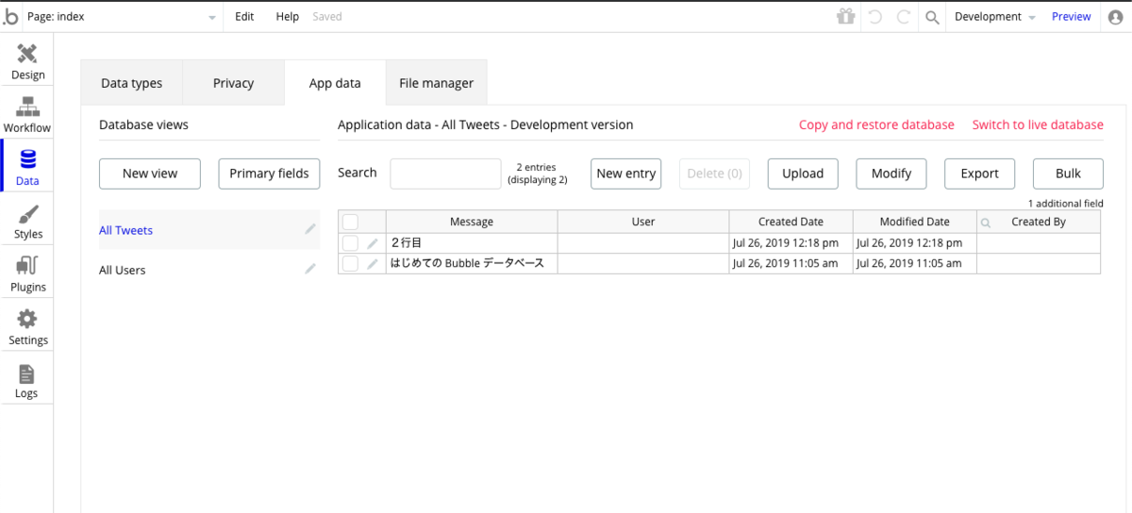Open the Workflow section
The image size is (1132, 513).
click(x=27, y=115)
